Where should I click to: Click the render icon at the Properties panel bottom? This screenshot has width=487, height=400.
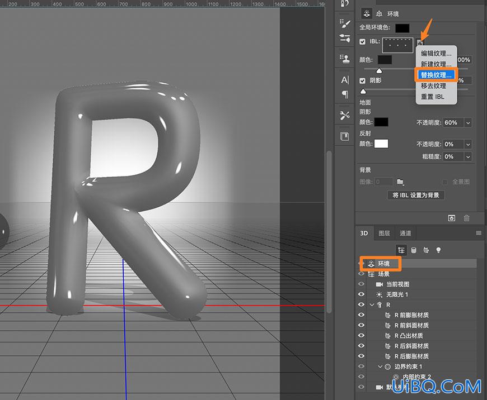pos(452,218)
